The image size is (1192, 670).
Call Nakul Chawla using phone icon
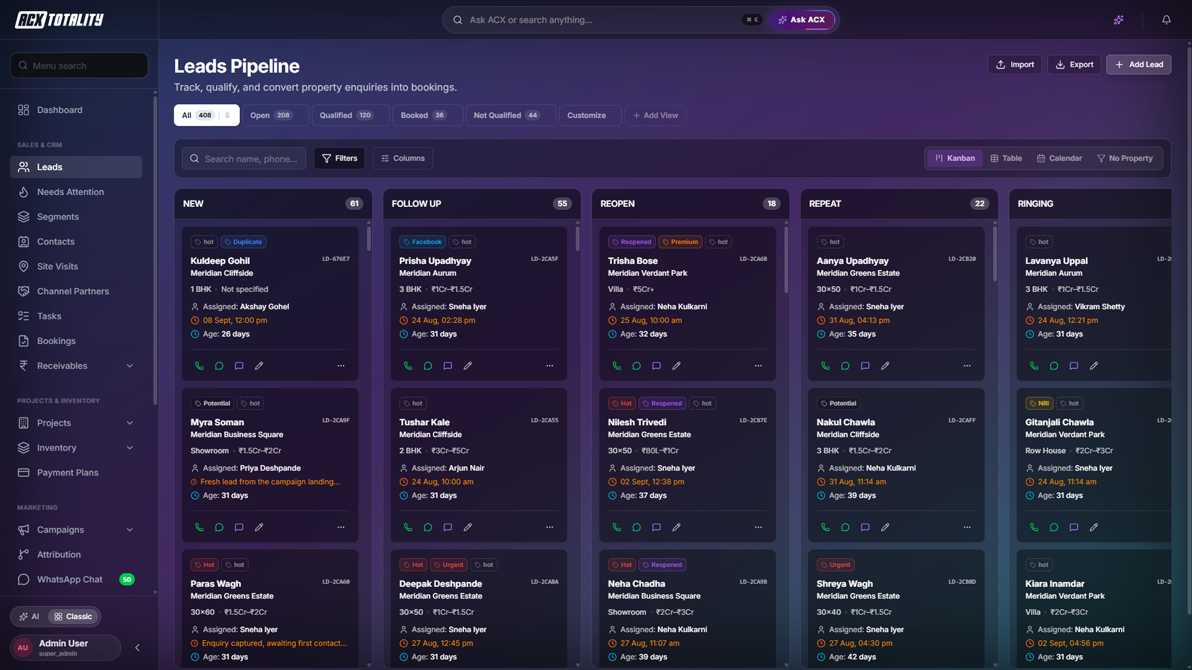point(826,527)
